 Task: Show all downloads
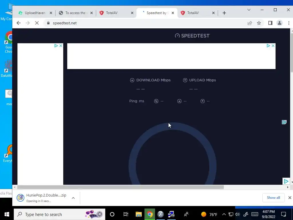pos(273,198)
